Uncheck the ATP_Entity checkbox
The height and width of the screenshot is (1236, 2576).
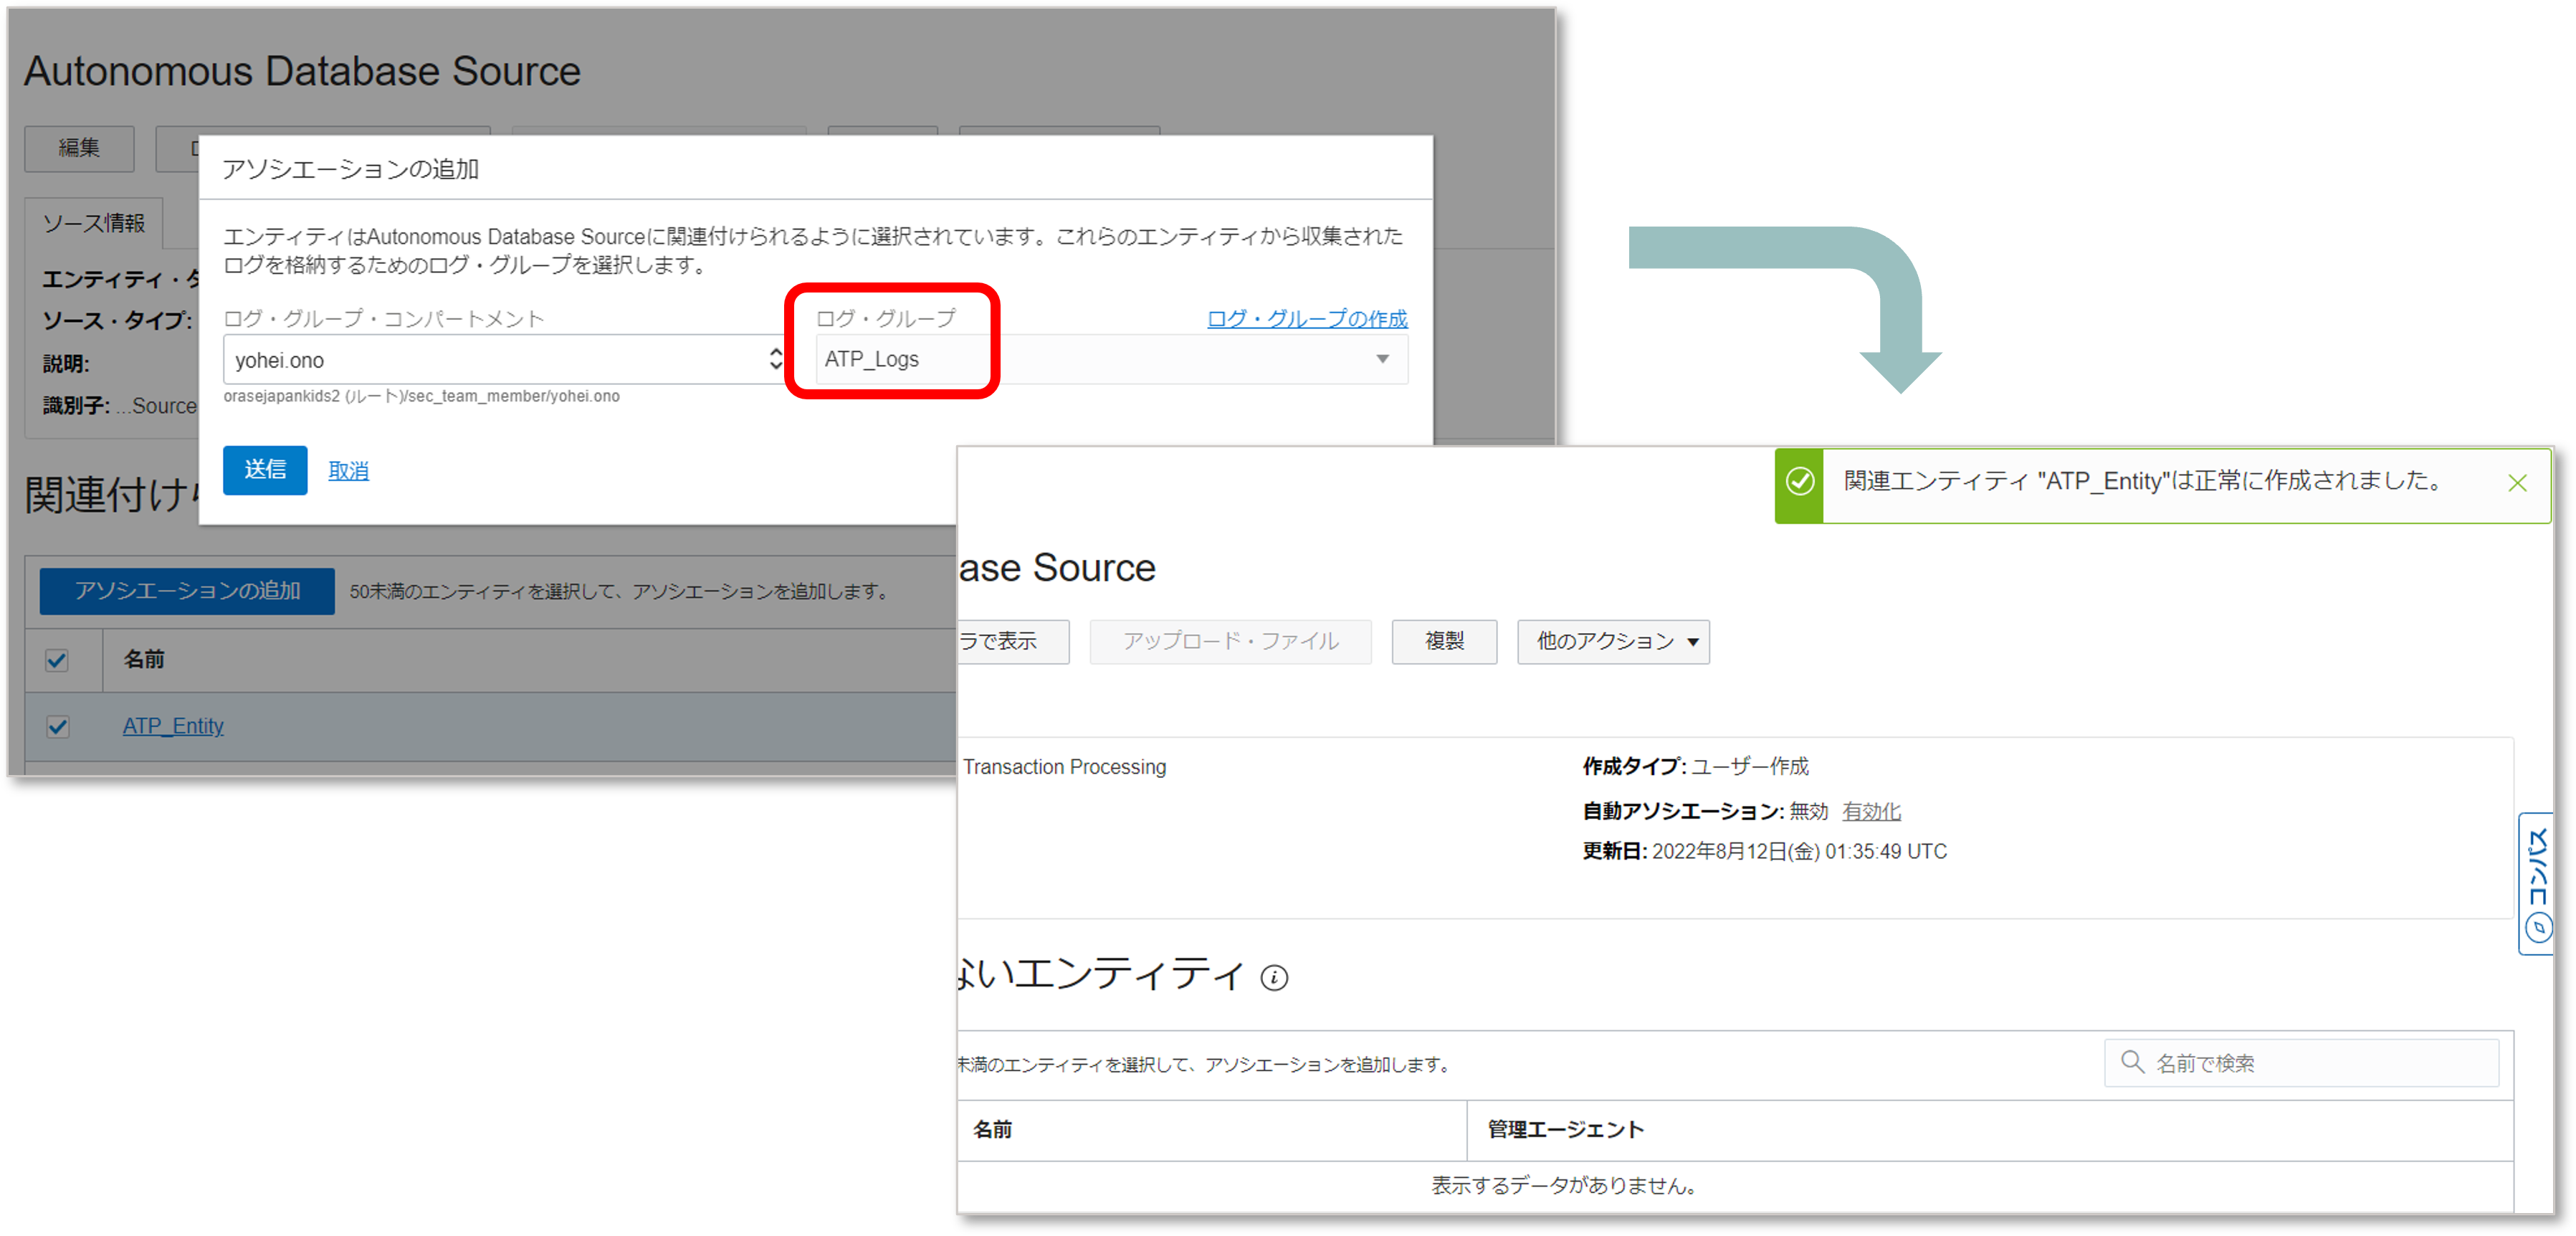57,726
